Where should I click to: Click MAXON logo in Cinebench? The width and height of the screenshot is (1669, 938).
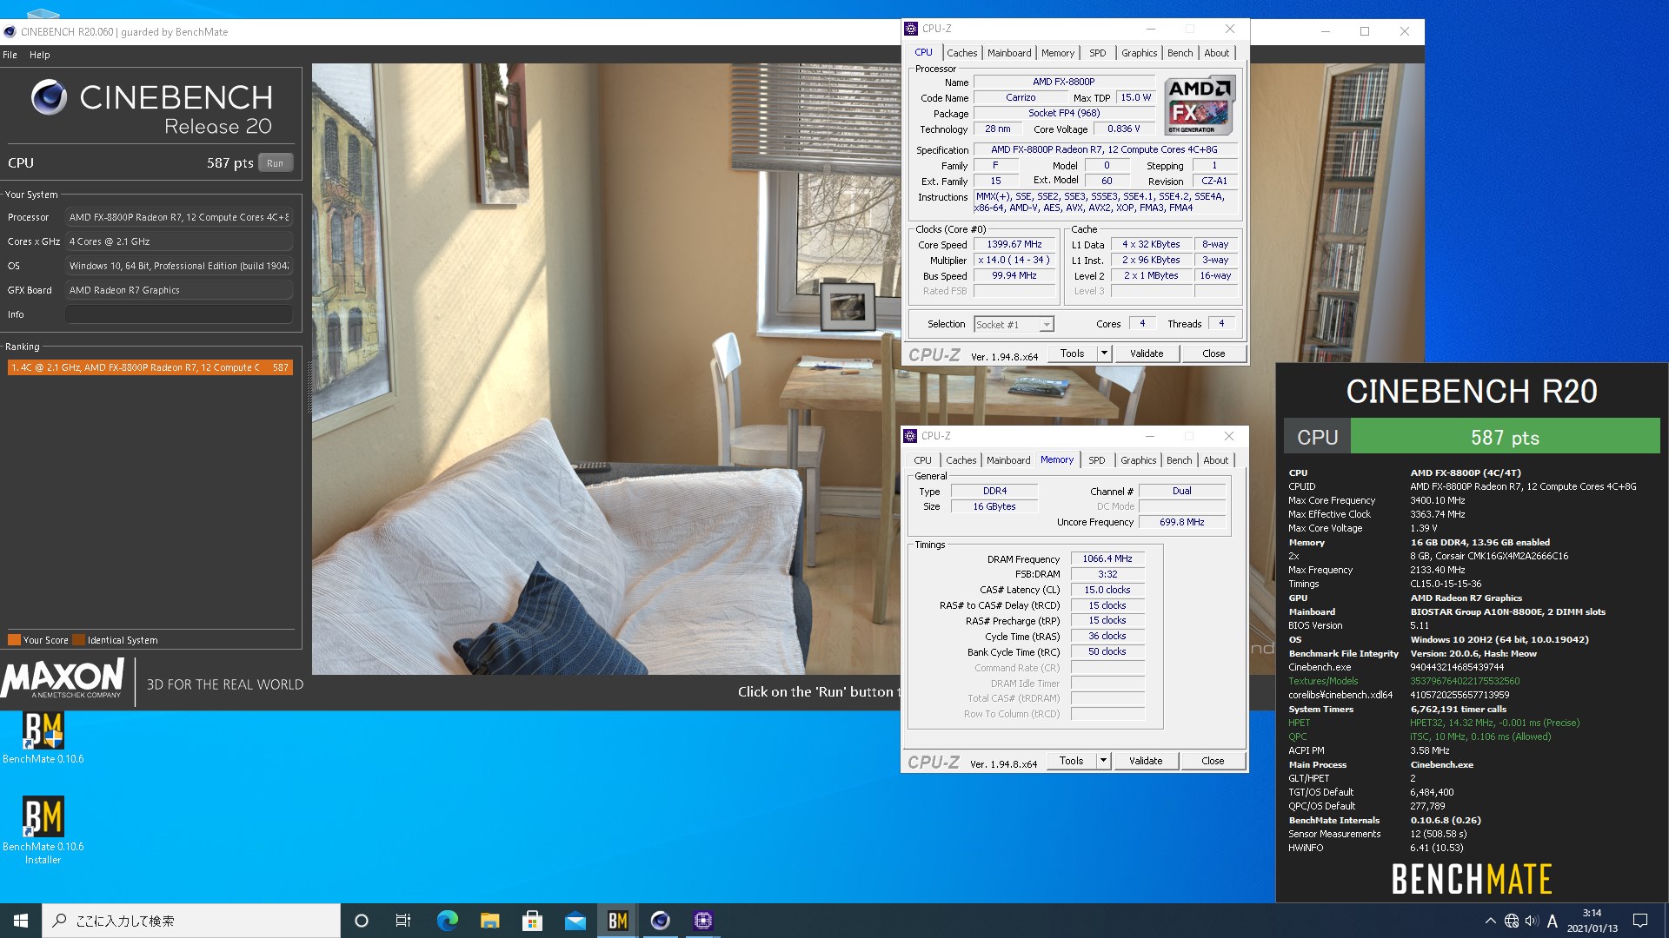[x=63, y=678]
